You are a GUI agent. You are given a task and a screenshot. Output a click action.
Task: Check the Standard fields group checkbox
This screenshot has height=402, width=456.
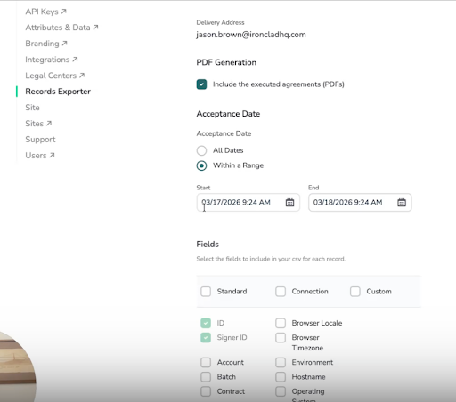tap(206, 292)
